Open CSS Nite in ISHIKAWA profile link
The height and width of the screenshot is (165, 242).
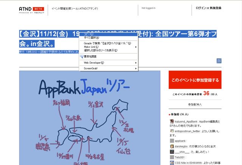coord(188,163)
